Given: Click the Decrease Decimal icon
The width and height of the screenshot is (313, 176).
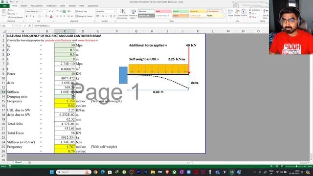Looking at the screenshot, I should [114, 16].
